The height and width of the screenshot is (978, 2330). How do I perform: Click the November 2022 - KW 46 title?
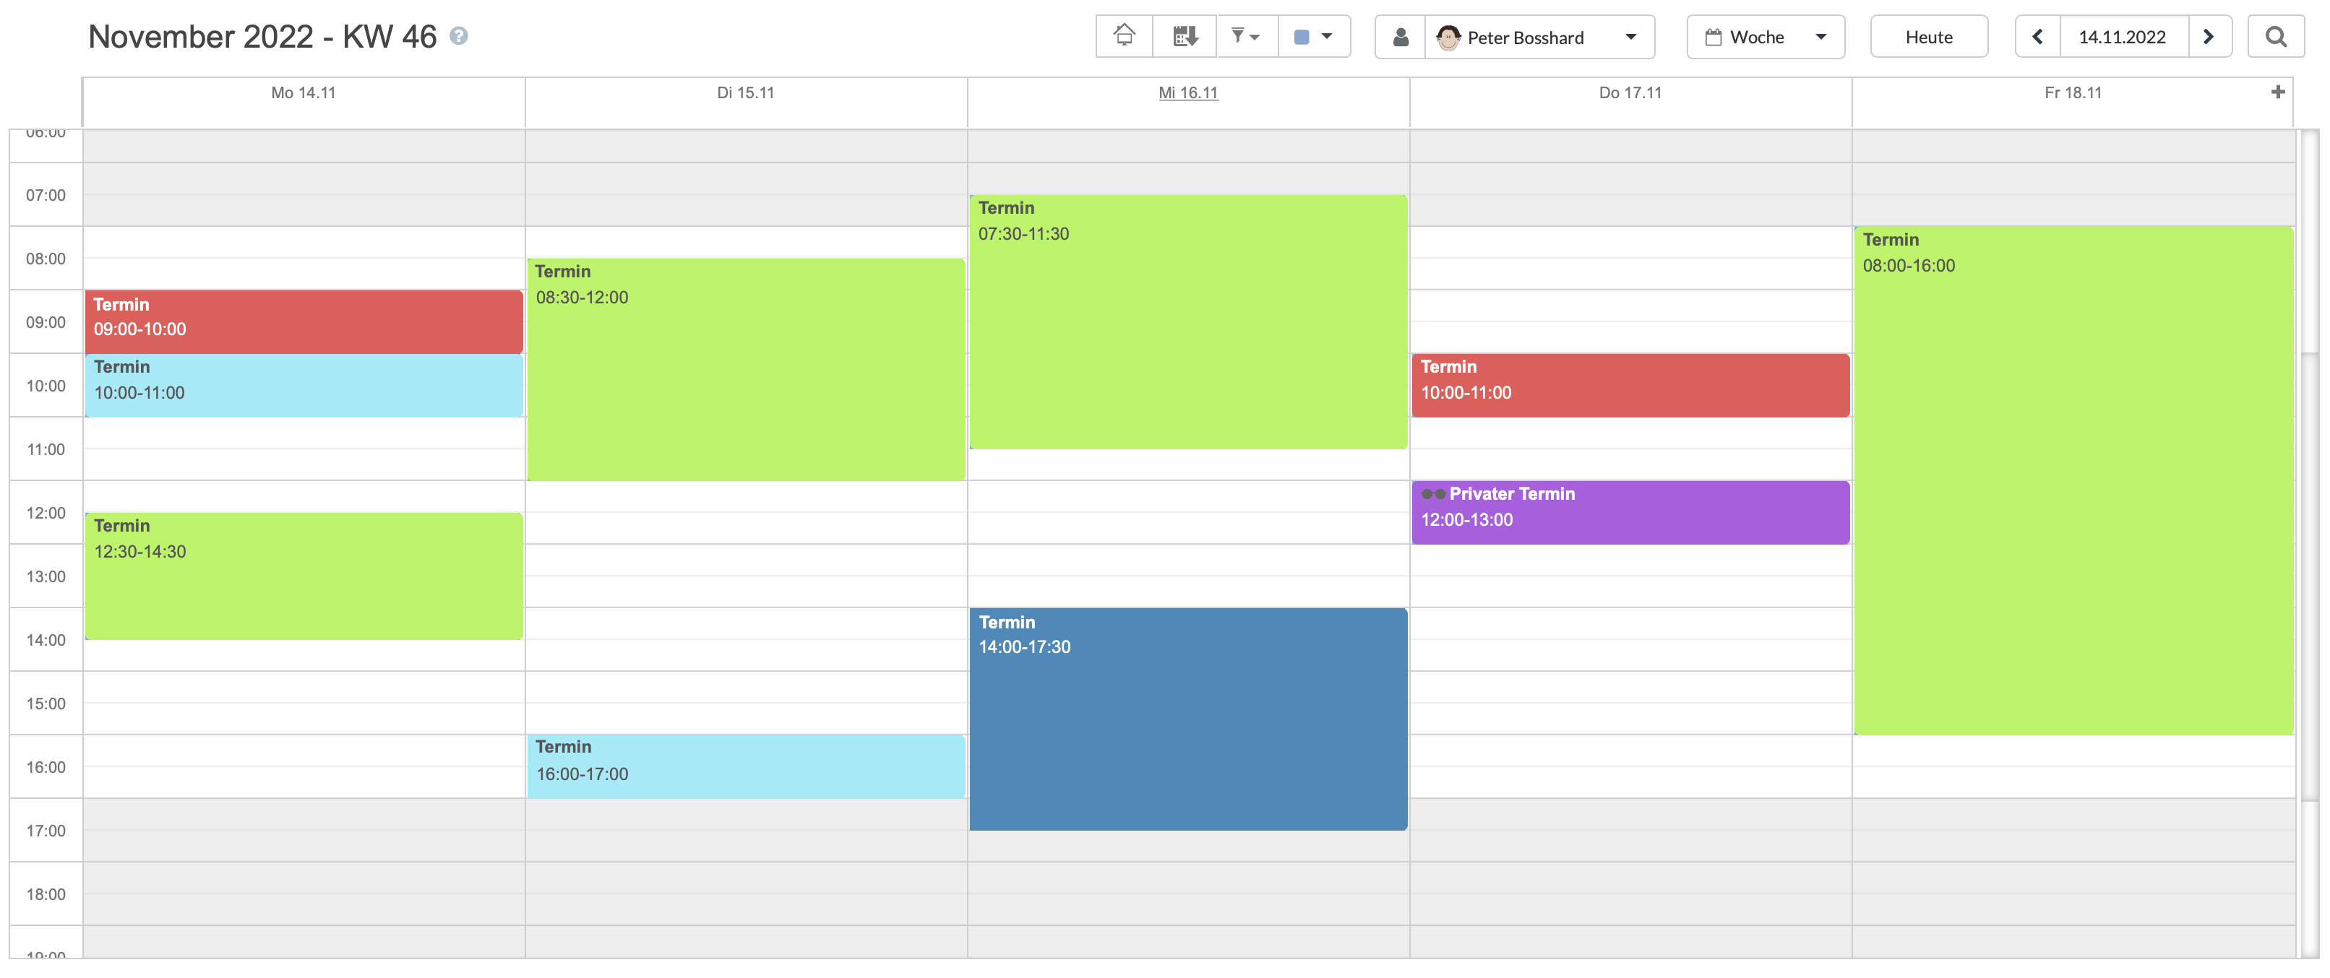tap(262, 36)
